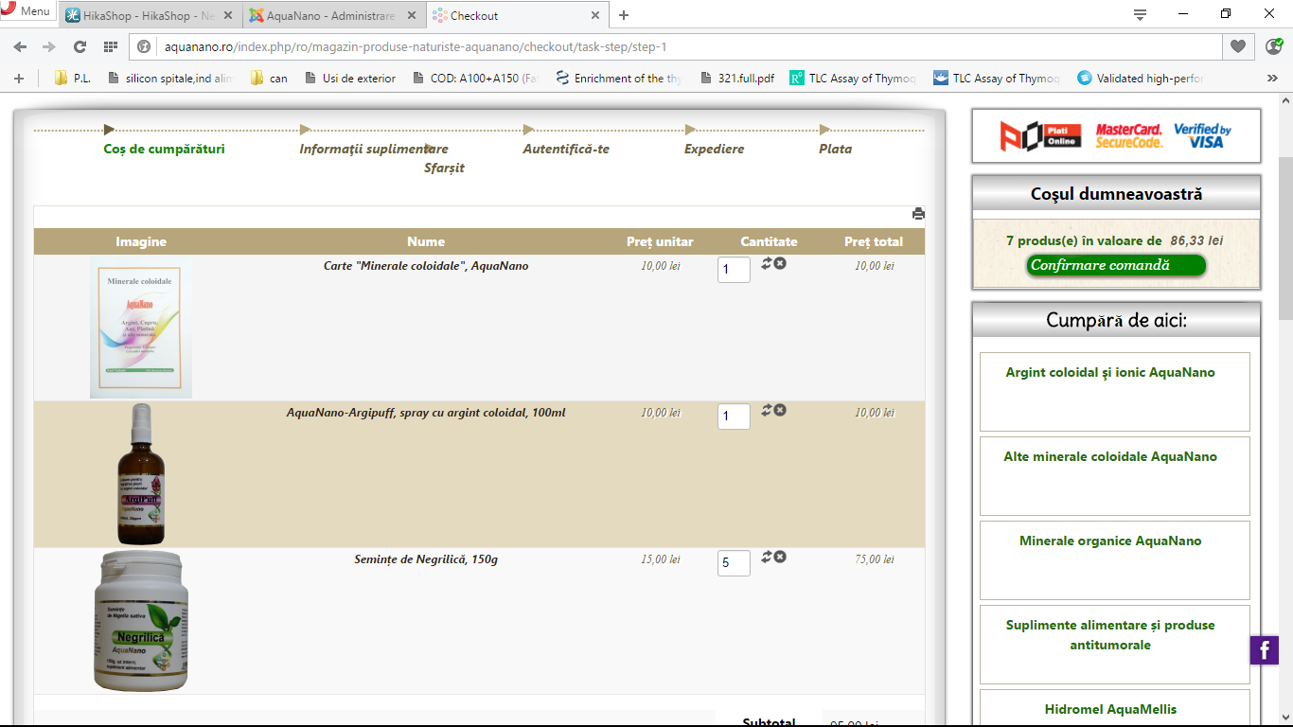Open the Validated high-perfor bookmark

(1141, 79)
